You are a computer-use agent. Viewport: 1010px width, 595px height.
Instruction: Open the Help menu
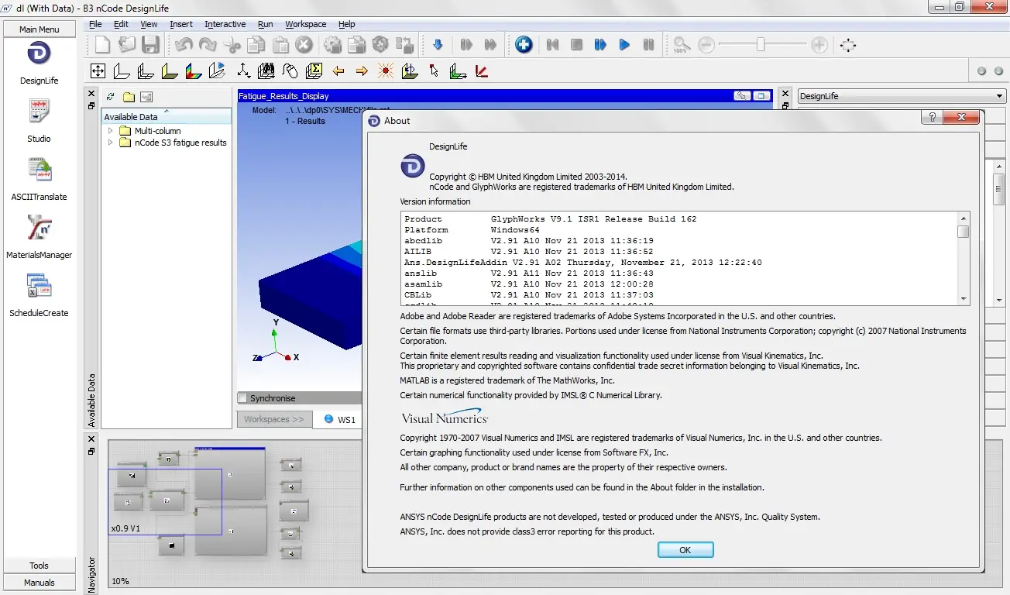pyautogui.click(x=346, y=24)
